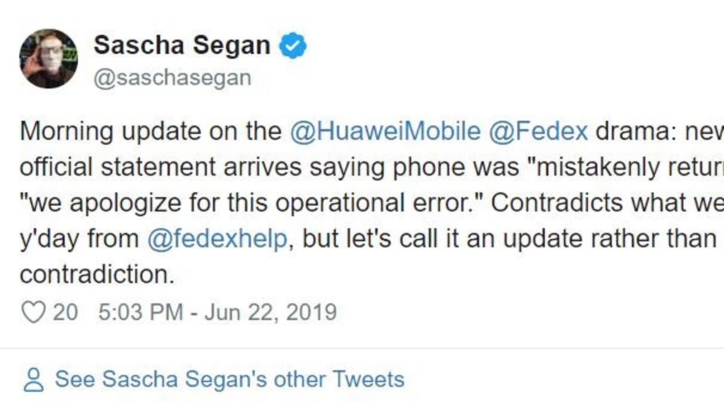Click the text "official statement arrives"
The height and width of the screenshot is (407, 724).
pos(161,167)
